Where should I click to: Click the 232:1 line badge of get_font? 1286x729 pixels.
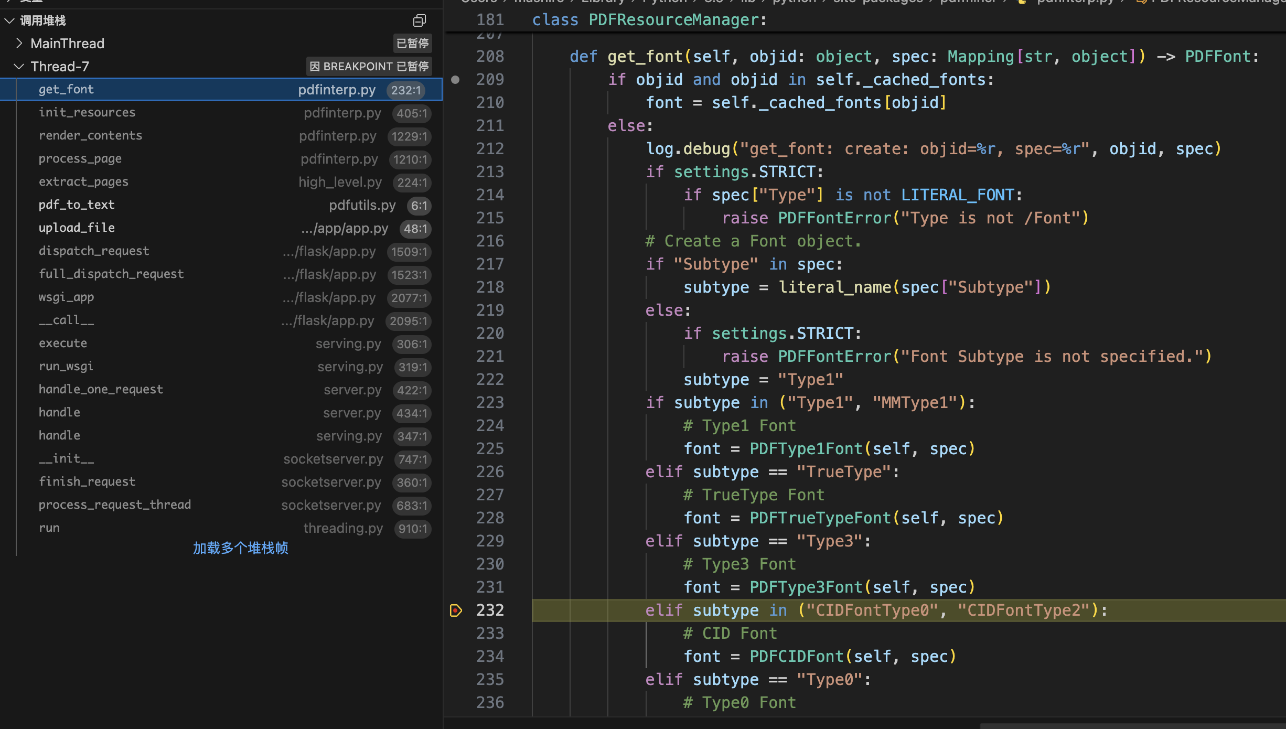(x=406, y=90)
